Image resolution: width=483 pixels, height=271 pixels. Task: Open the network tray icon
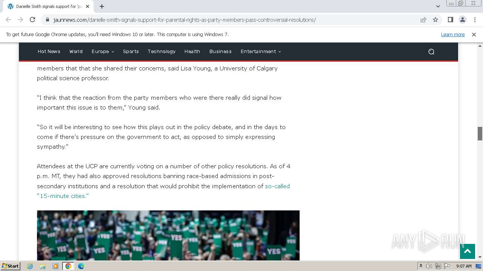click(438, 266)
